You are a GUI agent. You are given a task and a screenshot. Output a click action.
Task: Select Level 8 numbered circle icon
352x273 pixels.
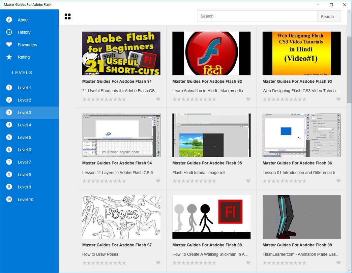pos(9,174)
